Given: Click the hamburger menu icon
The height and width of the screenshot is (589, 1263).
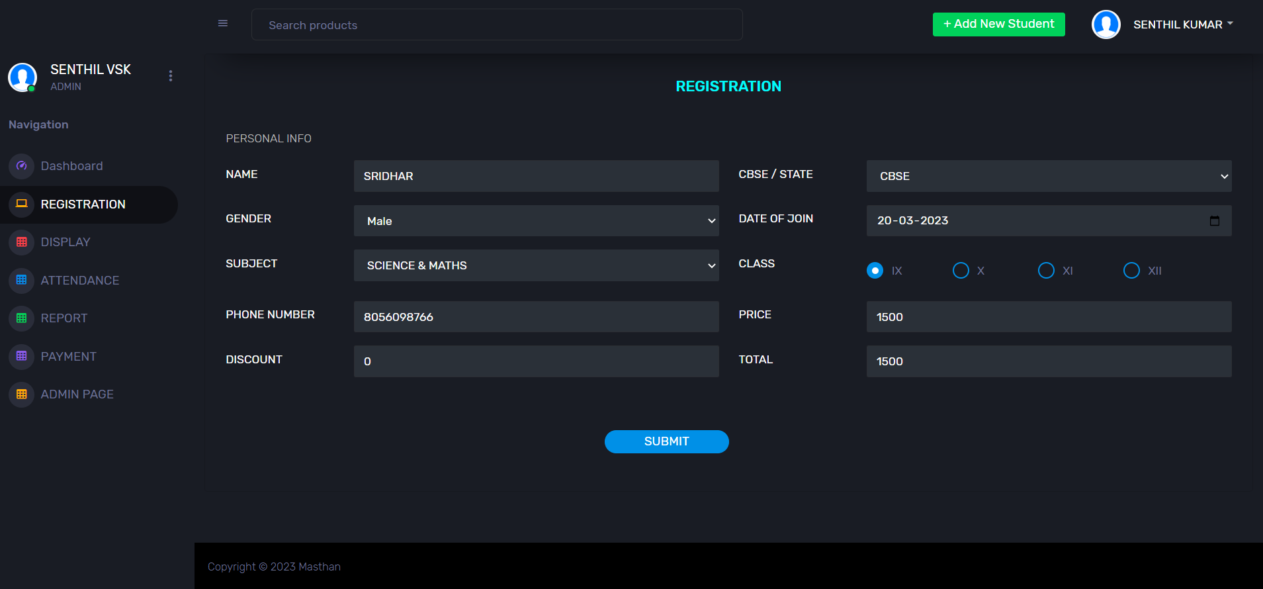Looking at the screenshot, I should [x=223, y=24].
